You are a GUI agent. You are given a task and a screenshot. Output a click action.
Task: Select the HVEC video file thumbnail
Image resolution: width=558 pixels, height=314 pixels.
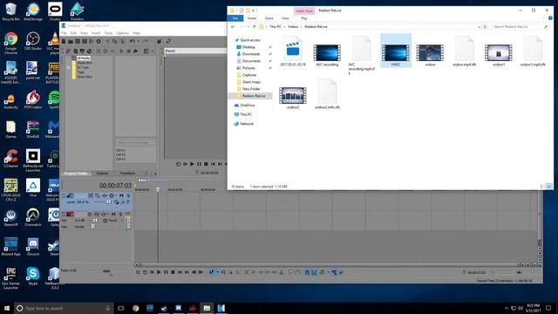[x=396, y=51]
